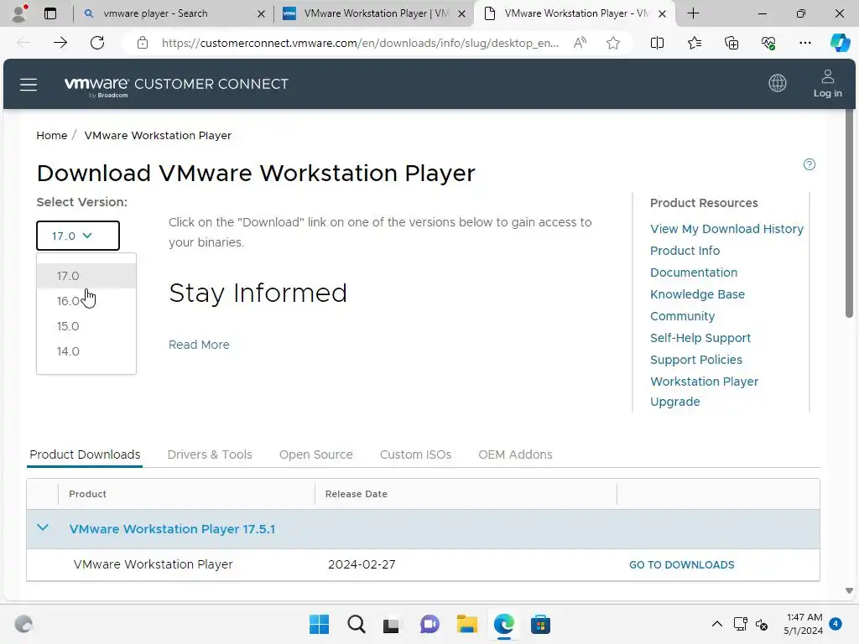Open Task View on taskbar
The image size is (859, 644).
point(391,625)
